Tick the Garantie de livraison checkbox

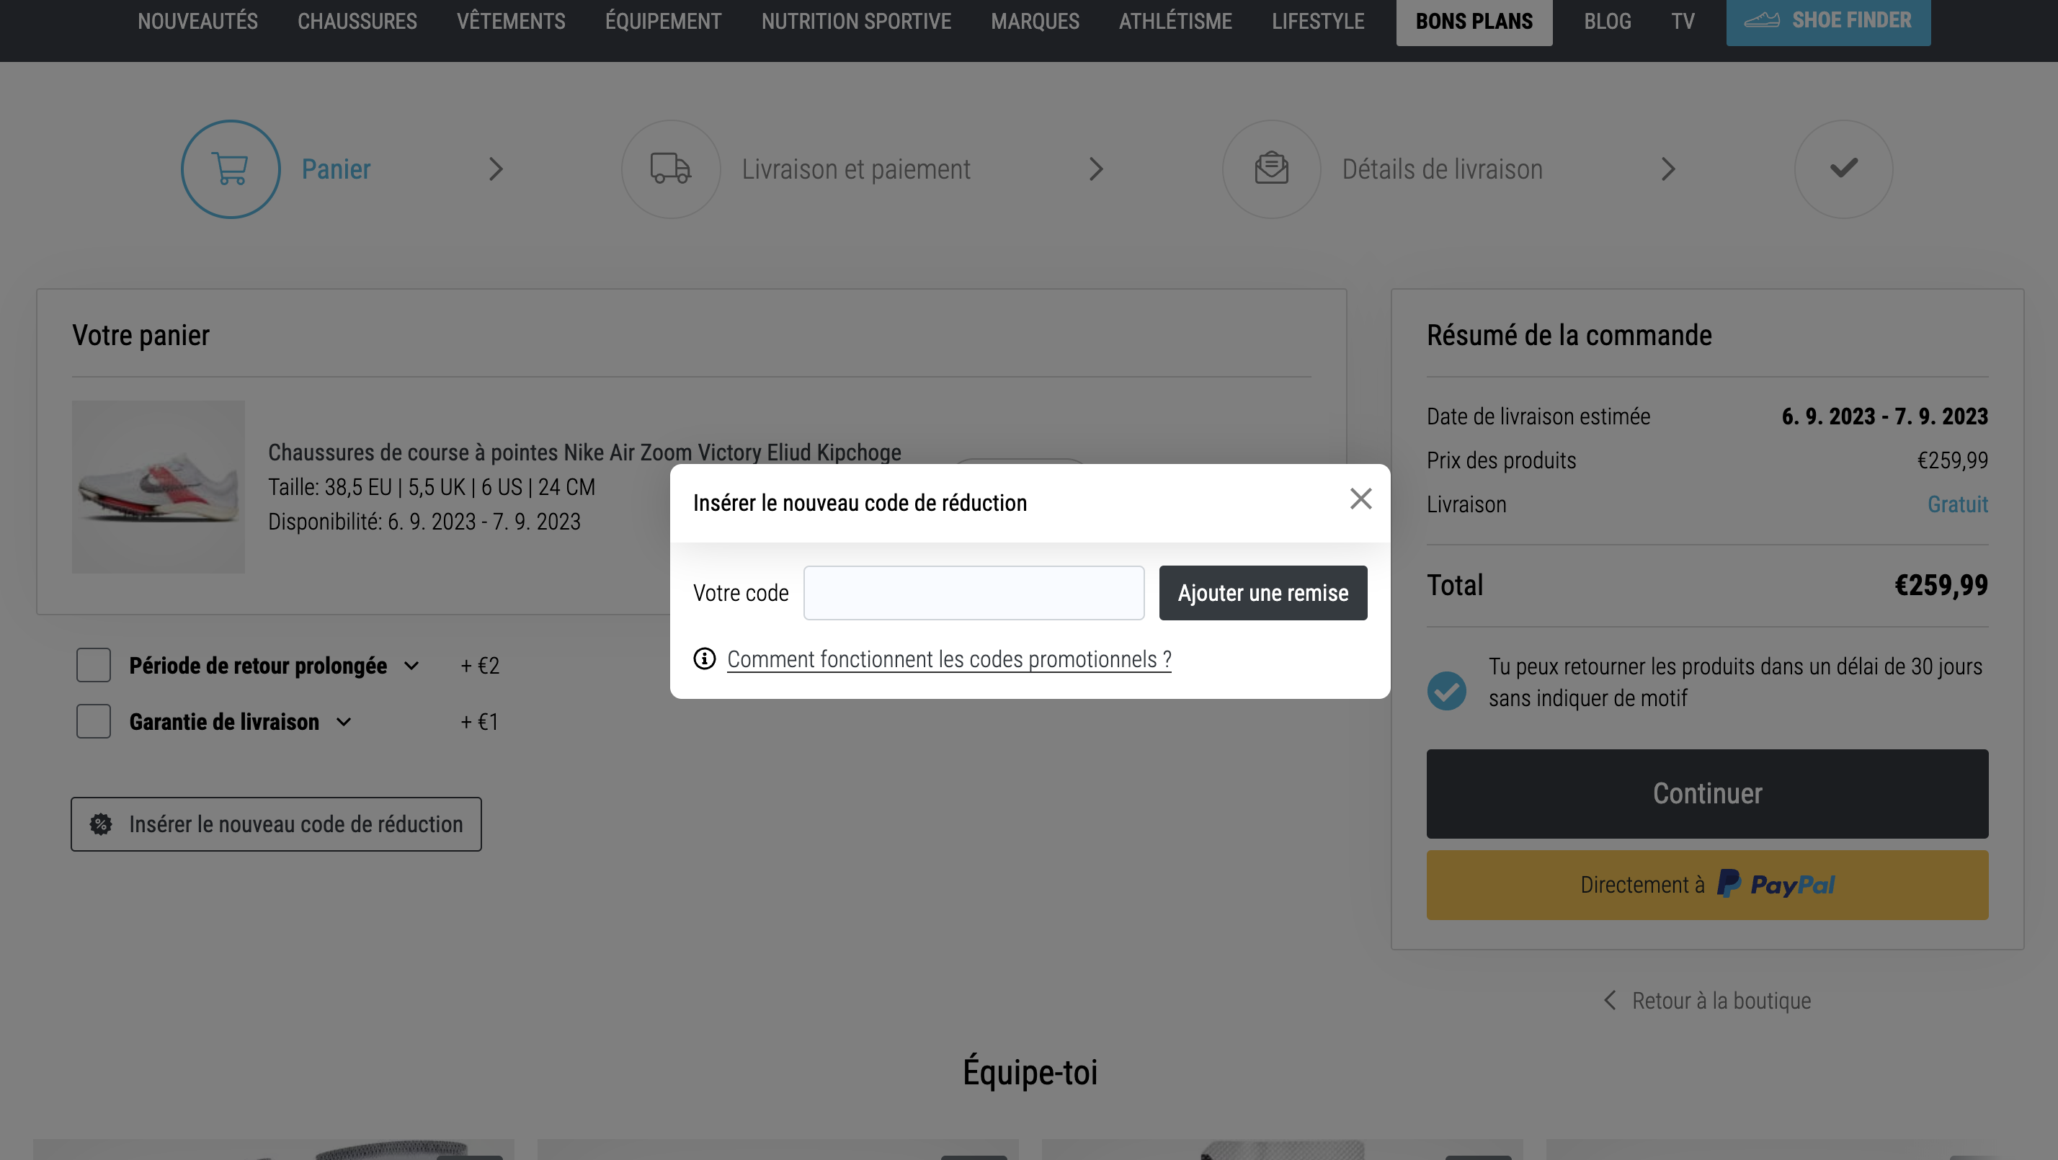(94, 720)
